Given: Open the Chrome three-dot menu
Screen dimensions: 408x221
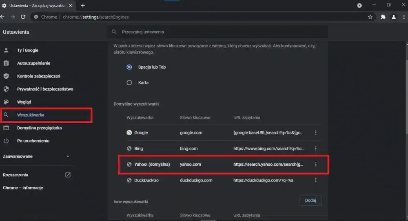Looking at the screenshot, I should [404, 17].
